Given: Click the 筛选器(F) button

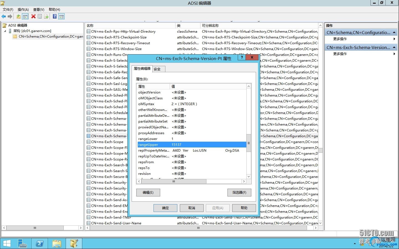Looking at the screenshot, I should 239,193.
